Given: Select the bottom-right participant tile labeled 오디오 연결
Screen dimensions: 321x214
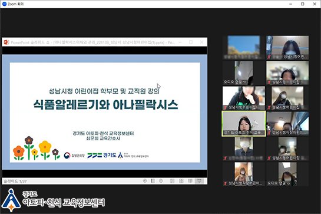Looking at the screenshot, I should tap(287, 174).
